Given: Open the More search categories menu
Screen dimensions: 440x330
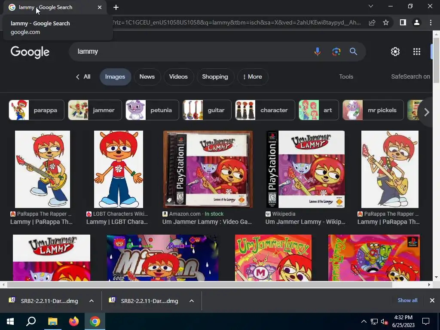Looking at the screenshot, I should pos(253,76).
